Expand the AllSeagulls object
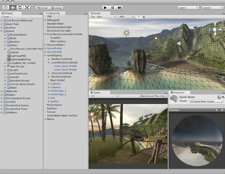 tap(45, 20)
